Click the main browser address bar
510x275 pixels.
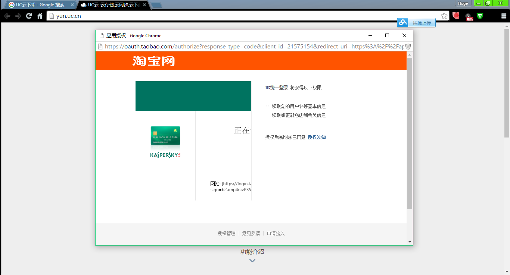[248, 16]
